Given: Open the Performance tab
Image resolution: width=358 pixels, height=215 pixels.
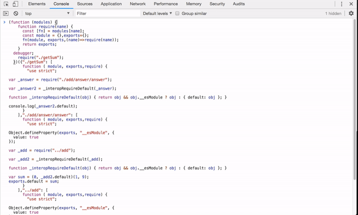Looking at the screenshot, I should click(x=166, y=4).
